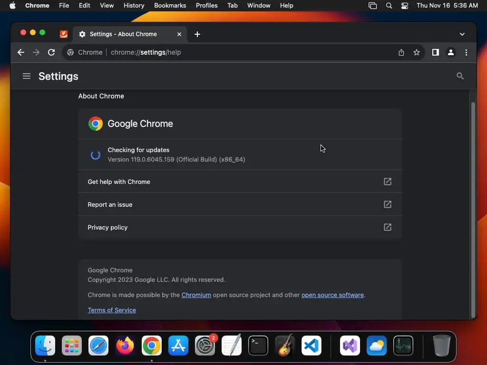Open the Edit menu
Viewport: 487px width, 365px height.
point(85,6)
